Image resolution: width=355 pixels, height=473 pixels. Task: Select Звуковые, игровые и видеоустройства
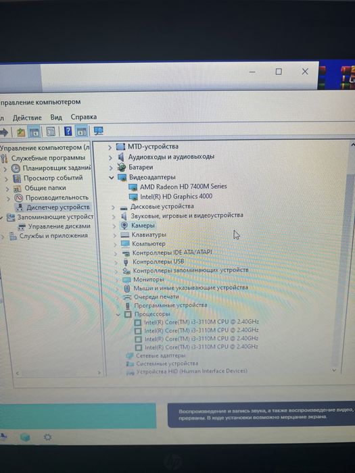(x=187, y=216)
